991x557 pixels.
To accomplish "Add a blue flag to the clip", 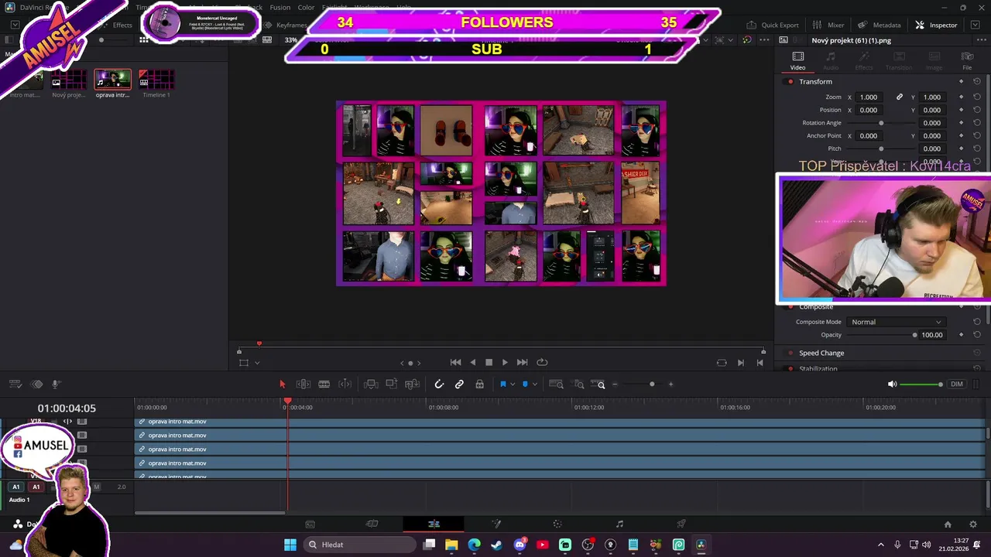I will [x=502, y=384].
